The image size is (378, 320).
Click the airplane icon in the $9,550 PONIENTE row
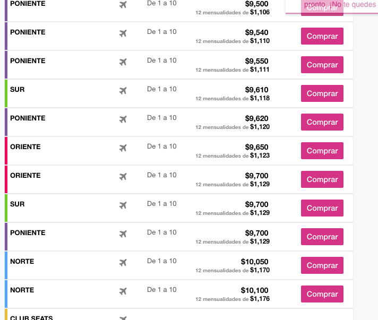tap(123, 62)
